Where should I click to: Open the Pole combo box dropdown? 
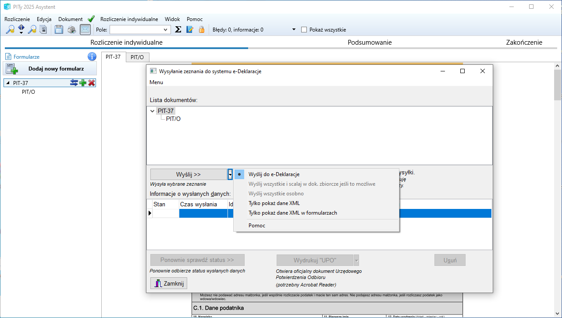point(166,30)
